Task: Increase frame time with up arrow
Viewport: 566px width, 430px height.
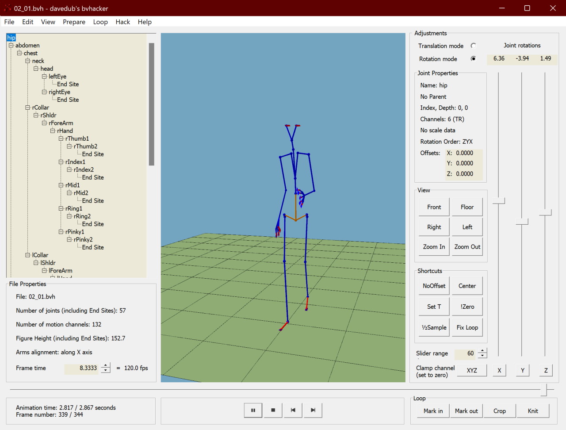Action: pos(106,365)
